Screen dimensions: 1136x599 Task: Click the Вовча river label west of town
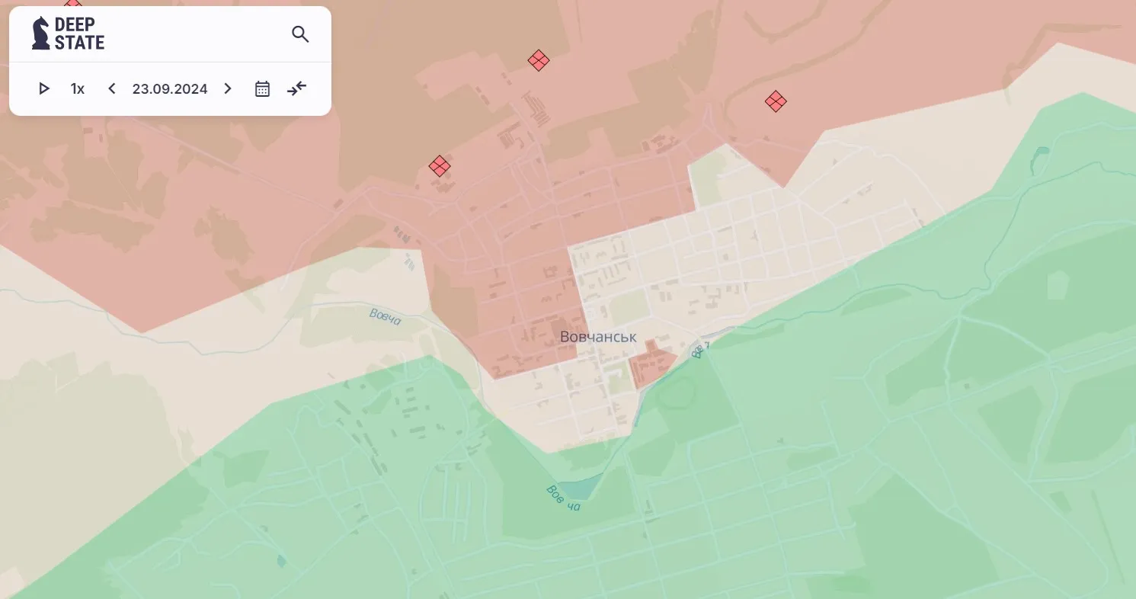(x=385, y=316)
